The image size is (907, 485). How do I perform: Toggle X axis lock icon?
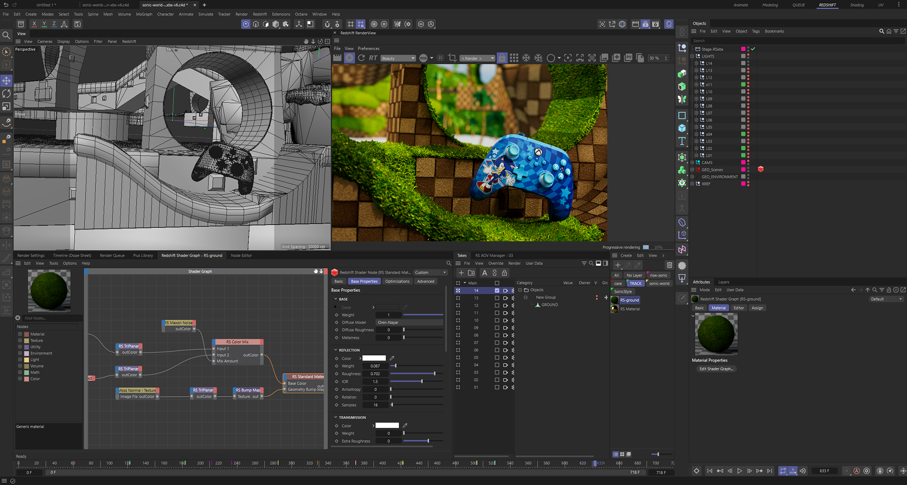coord(34,24)
